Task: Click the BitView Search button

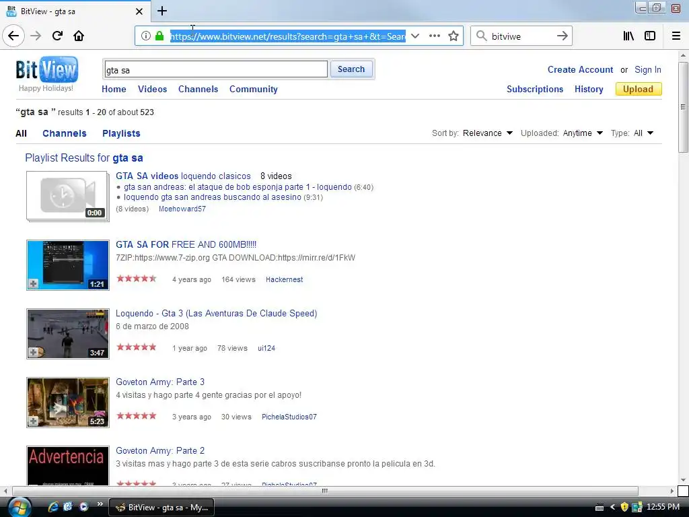Action: pyautogui.click(x=351, y=69)
